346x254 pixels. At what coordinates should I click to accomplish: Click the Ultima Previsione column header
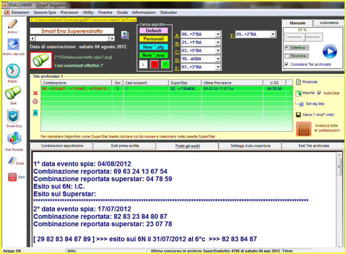(x=232, y=83)
